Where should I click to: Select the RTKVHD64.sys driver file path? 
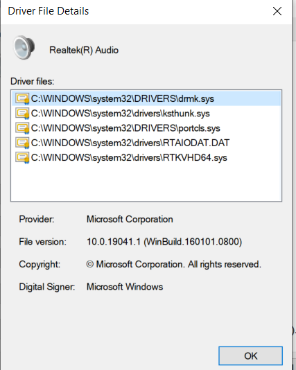129,157
